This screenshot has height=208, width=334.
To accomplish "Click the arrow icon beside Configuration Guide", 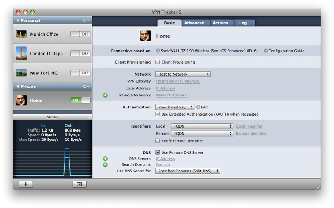I will click(265, 51).
